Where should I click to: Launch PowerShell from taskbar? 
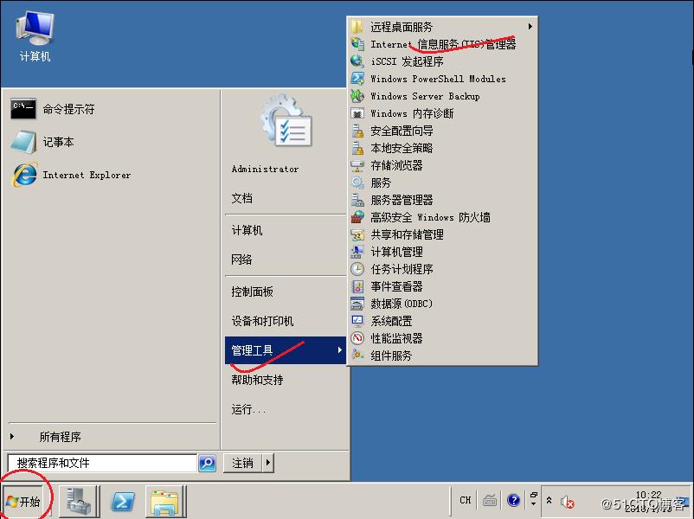(x=123, y=501)
